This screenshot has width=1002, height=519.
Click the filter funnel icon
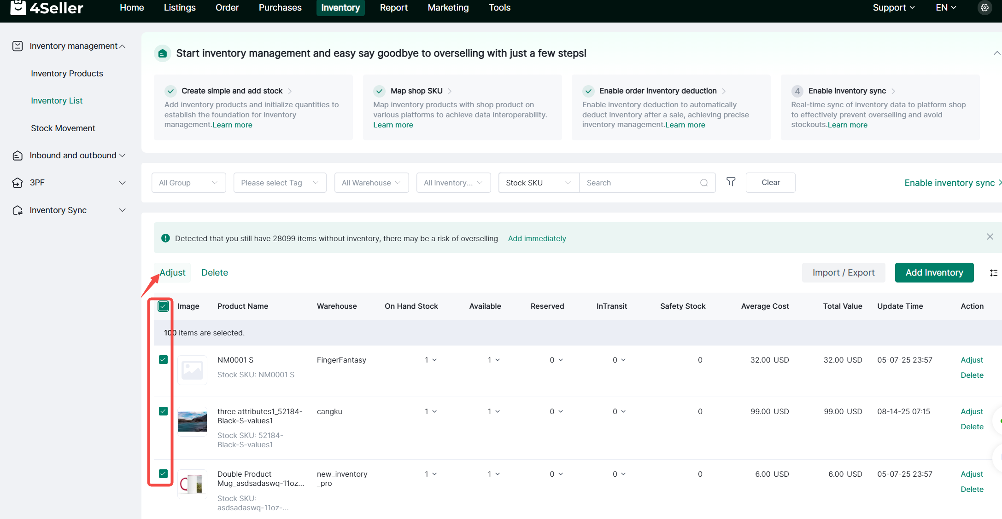point(731,182)
